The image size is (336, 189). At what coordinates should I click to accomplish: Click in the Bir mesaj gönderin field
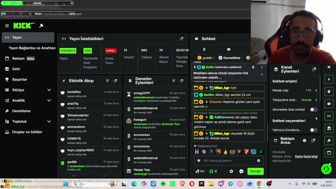[x=229, y=161]
